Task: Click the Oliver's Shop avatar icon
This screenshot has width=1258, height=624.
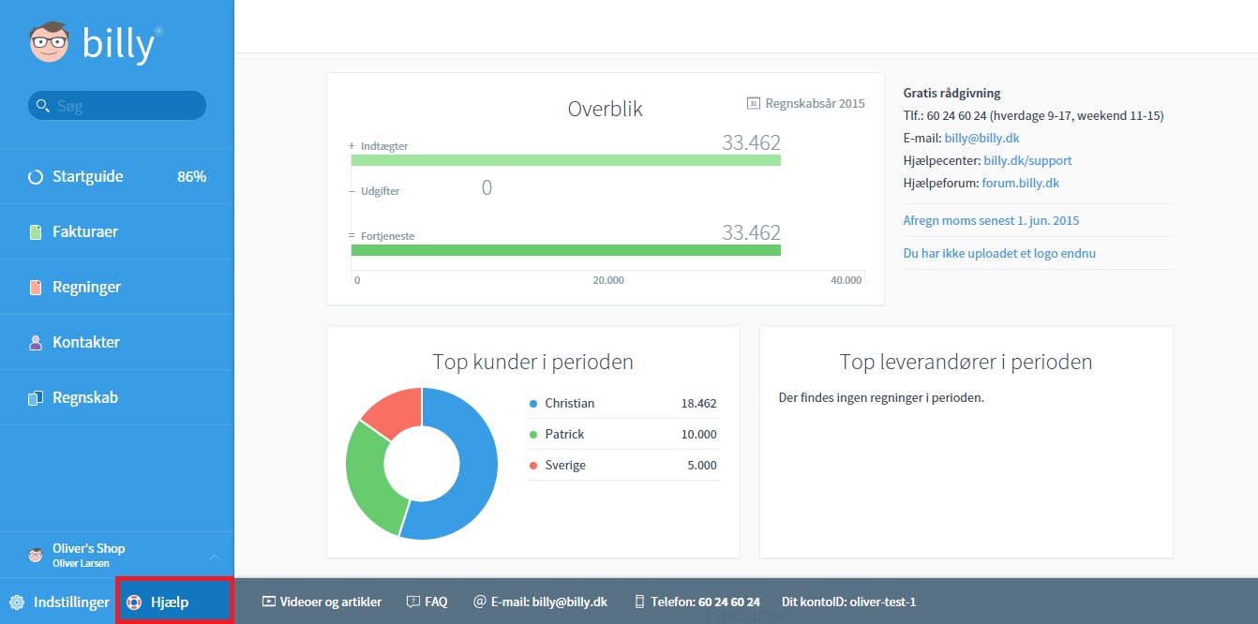Action: [x=36, y=555]
